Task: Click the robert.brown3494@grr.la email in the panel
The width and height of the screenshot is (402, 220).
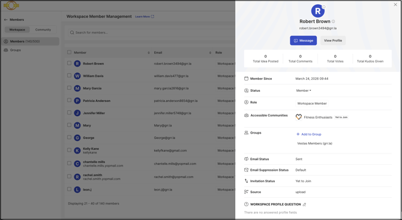Action: [x=317, y=28]
